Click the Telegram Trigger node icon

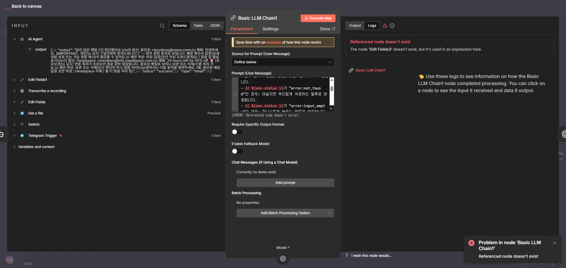click(22, 136)
